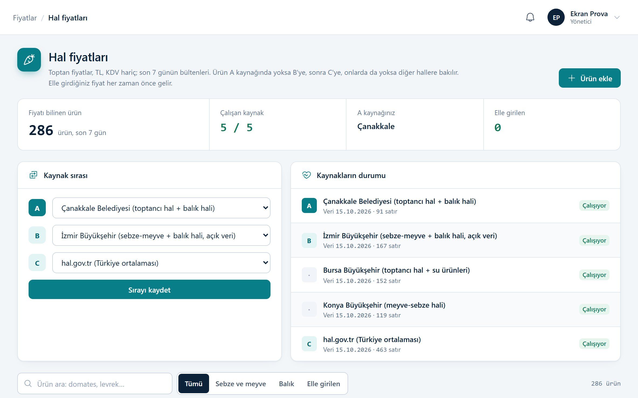Click the EP user avatar
Image resolution: width=638 pixels, height=398 pixels.
556,17
